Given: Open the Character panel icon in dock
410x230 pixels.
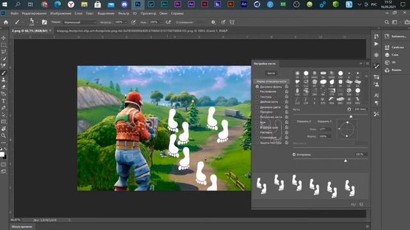Looking at the screenshot, I should 376,95.
